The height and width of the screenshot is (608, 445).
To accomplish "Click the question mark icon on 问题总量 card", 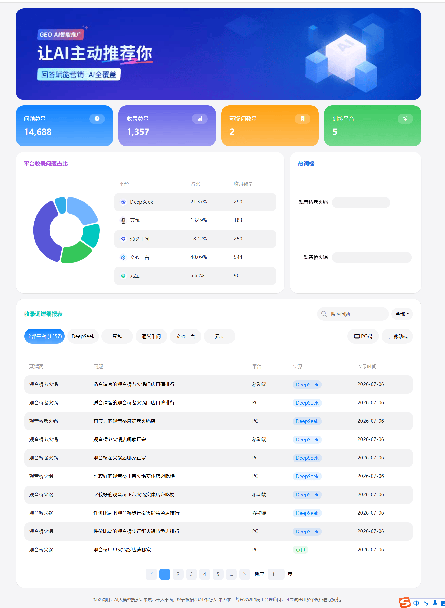I will (97, 119).
